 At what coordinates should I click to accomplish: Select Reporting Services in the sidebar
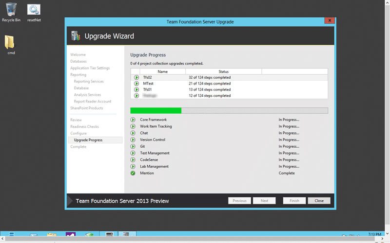click(x=89, y=81)
